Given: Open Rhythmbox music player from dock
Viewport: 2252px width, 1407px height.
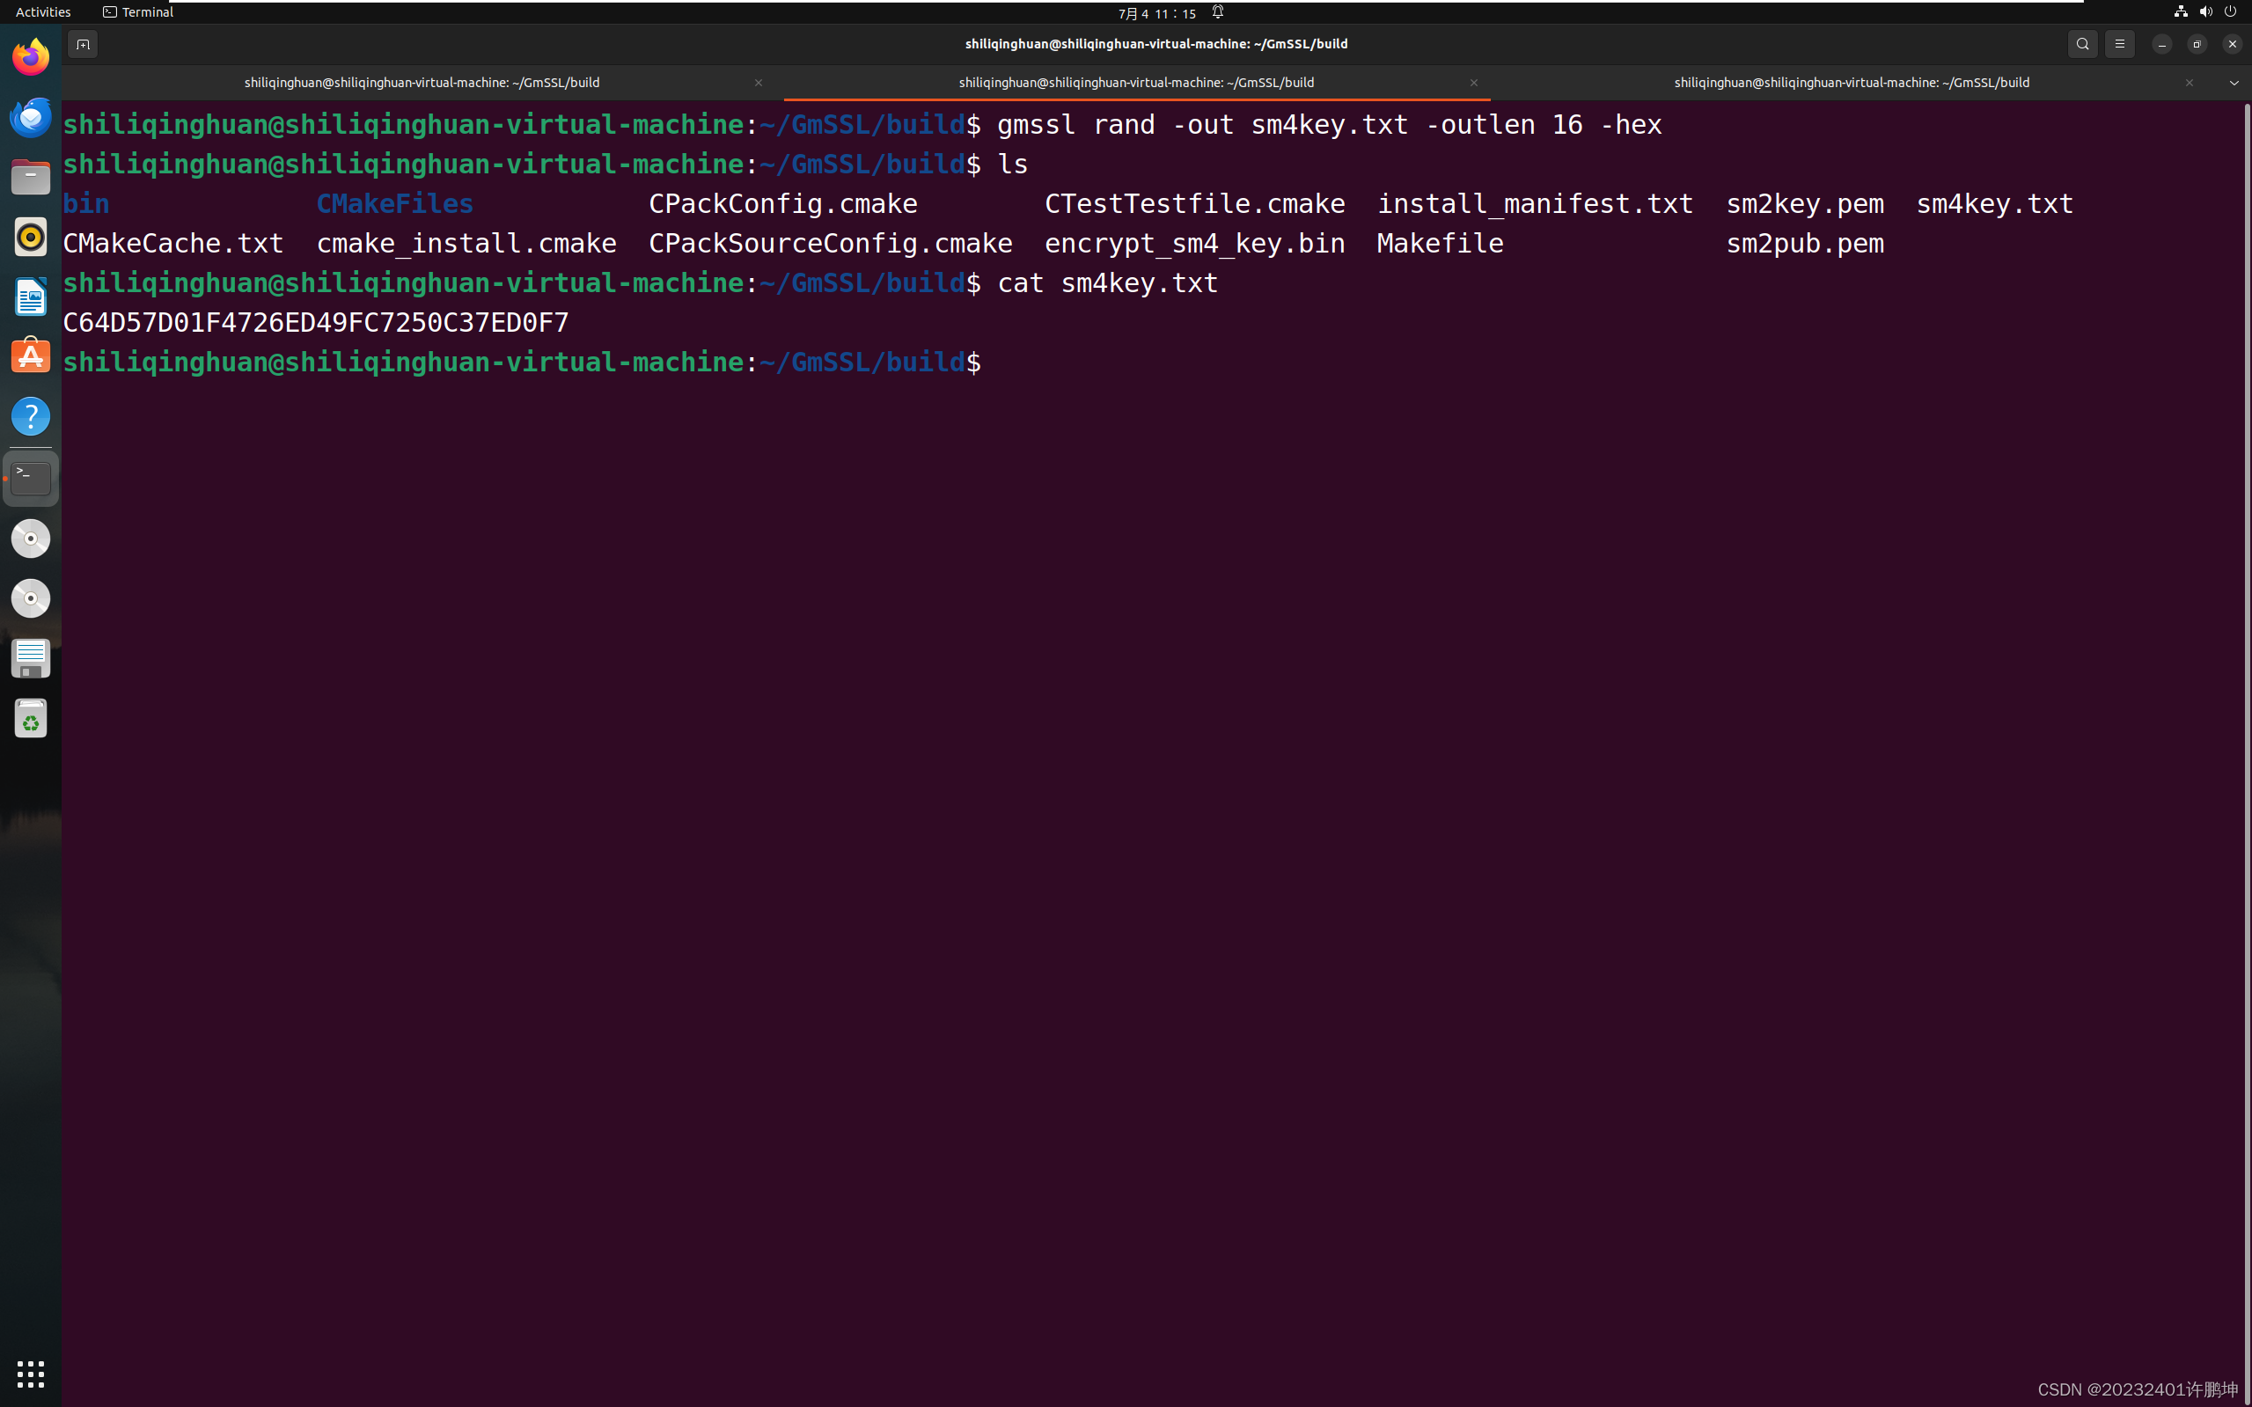Looking at the screenshot, I should click(31, 238).
